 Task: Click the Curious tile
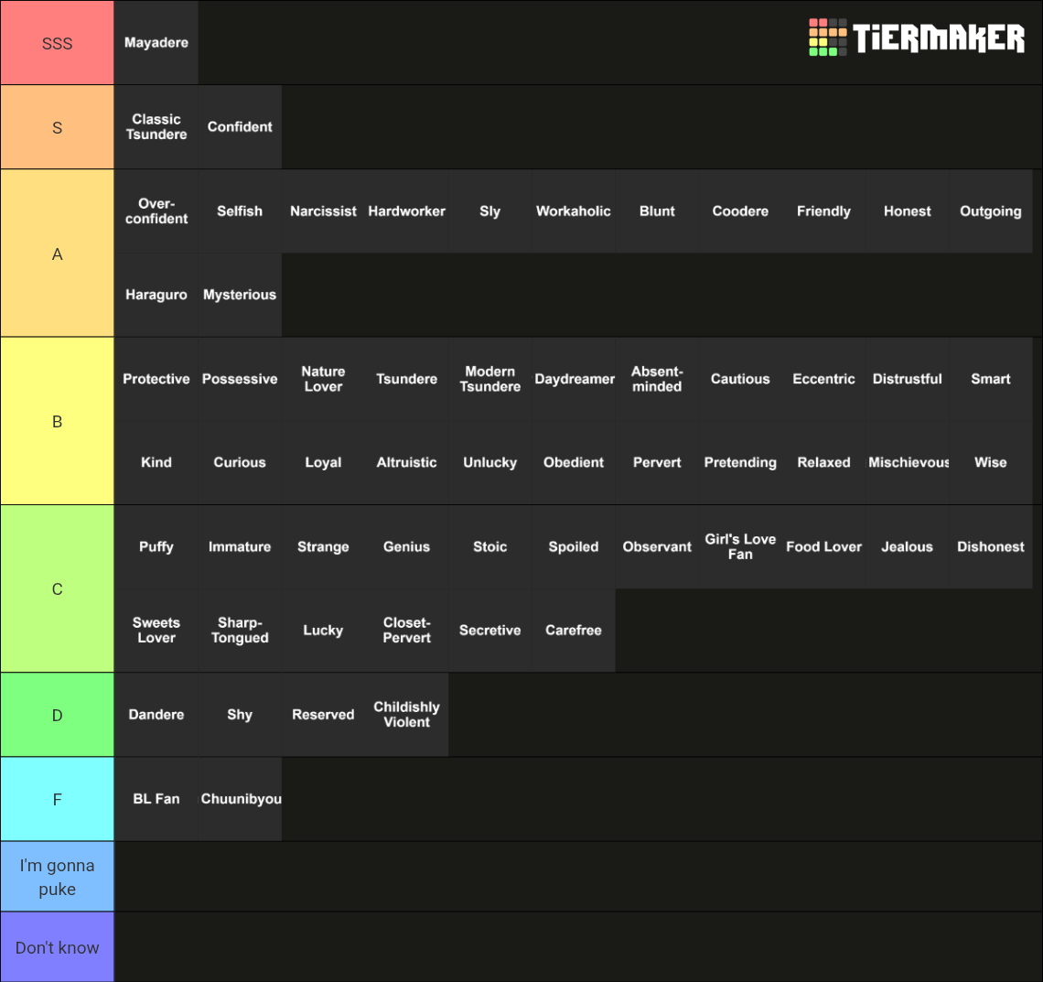240,462
